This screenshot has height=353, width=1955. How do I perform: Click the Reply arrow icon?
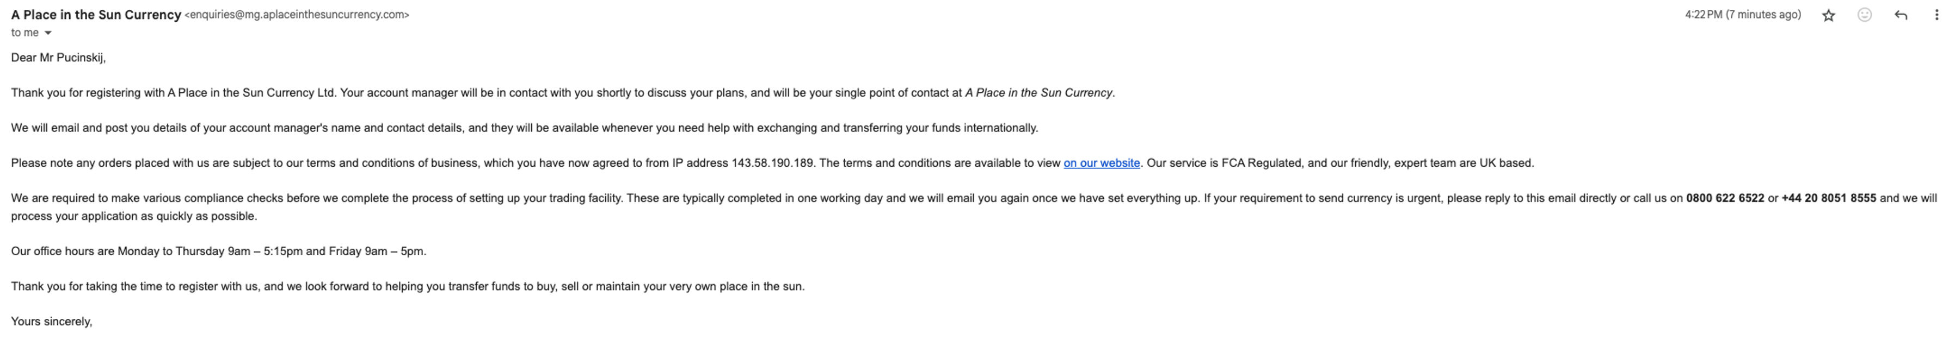1901,15
